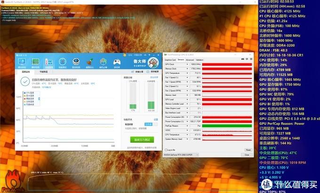
Task: Open the GPU-Z hamburger menu icon
Action: pos(251,59)
